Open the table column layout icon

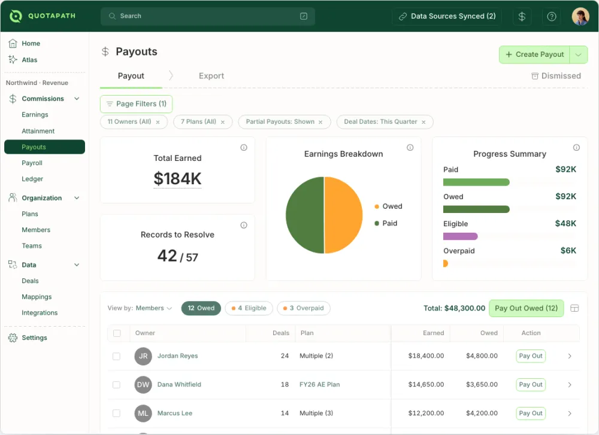(x=574, y=308)
